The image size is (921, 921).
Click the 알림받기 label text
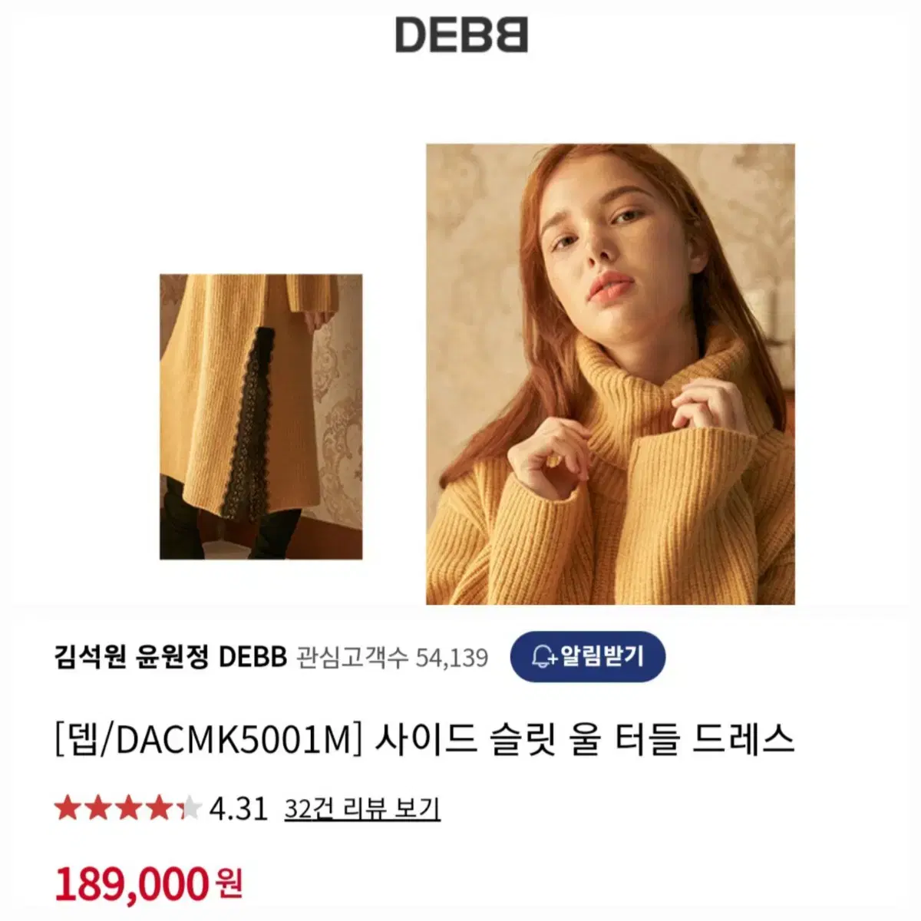coord(602,657)
